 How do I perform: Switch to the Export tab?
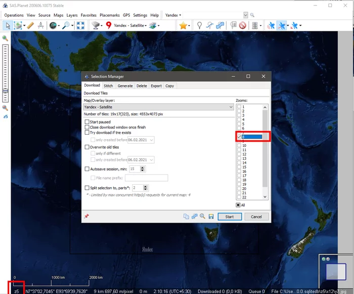coord(156,86)
